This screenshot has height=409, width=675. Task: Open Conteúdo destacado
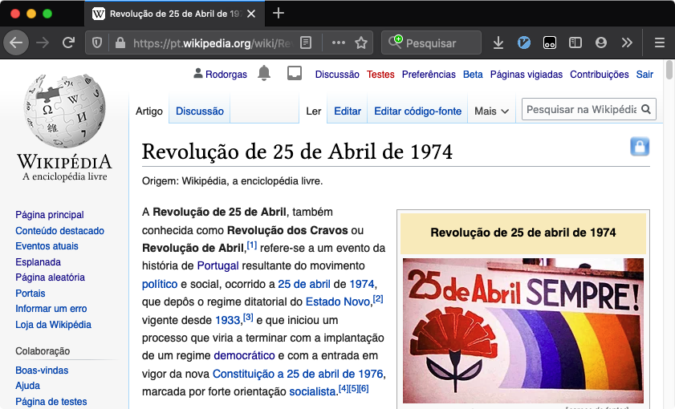point(60,230)
